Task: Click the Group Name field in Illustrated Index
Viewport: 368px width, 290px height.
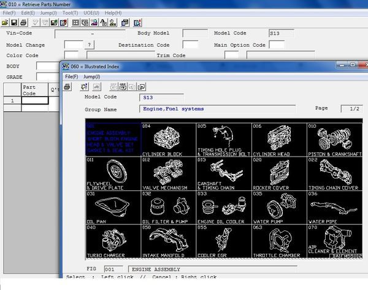Action: point(218,109)
